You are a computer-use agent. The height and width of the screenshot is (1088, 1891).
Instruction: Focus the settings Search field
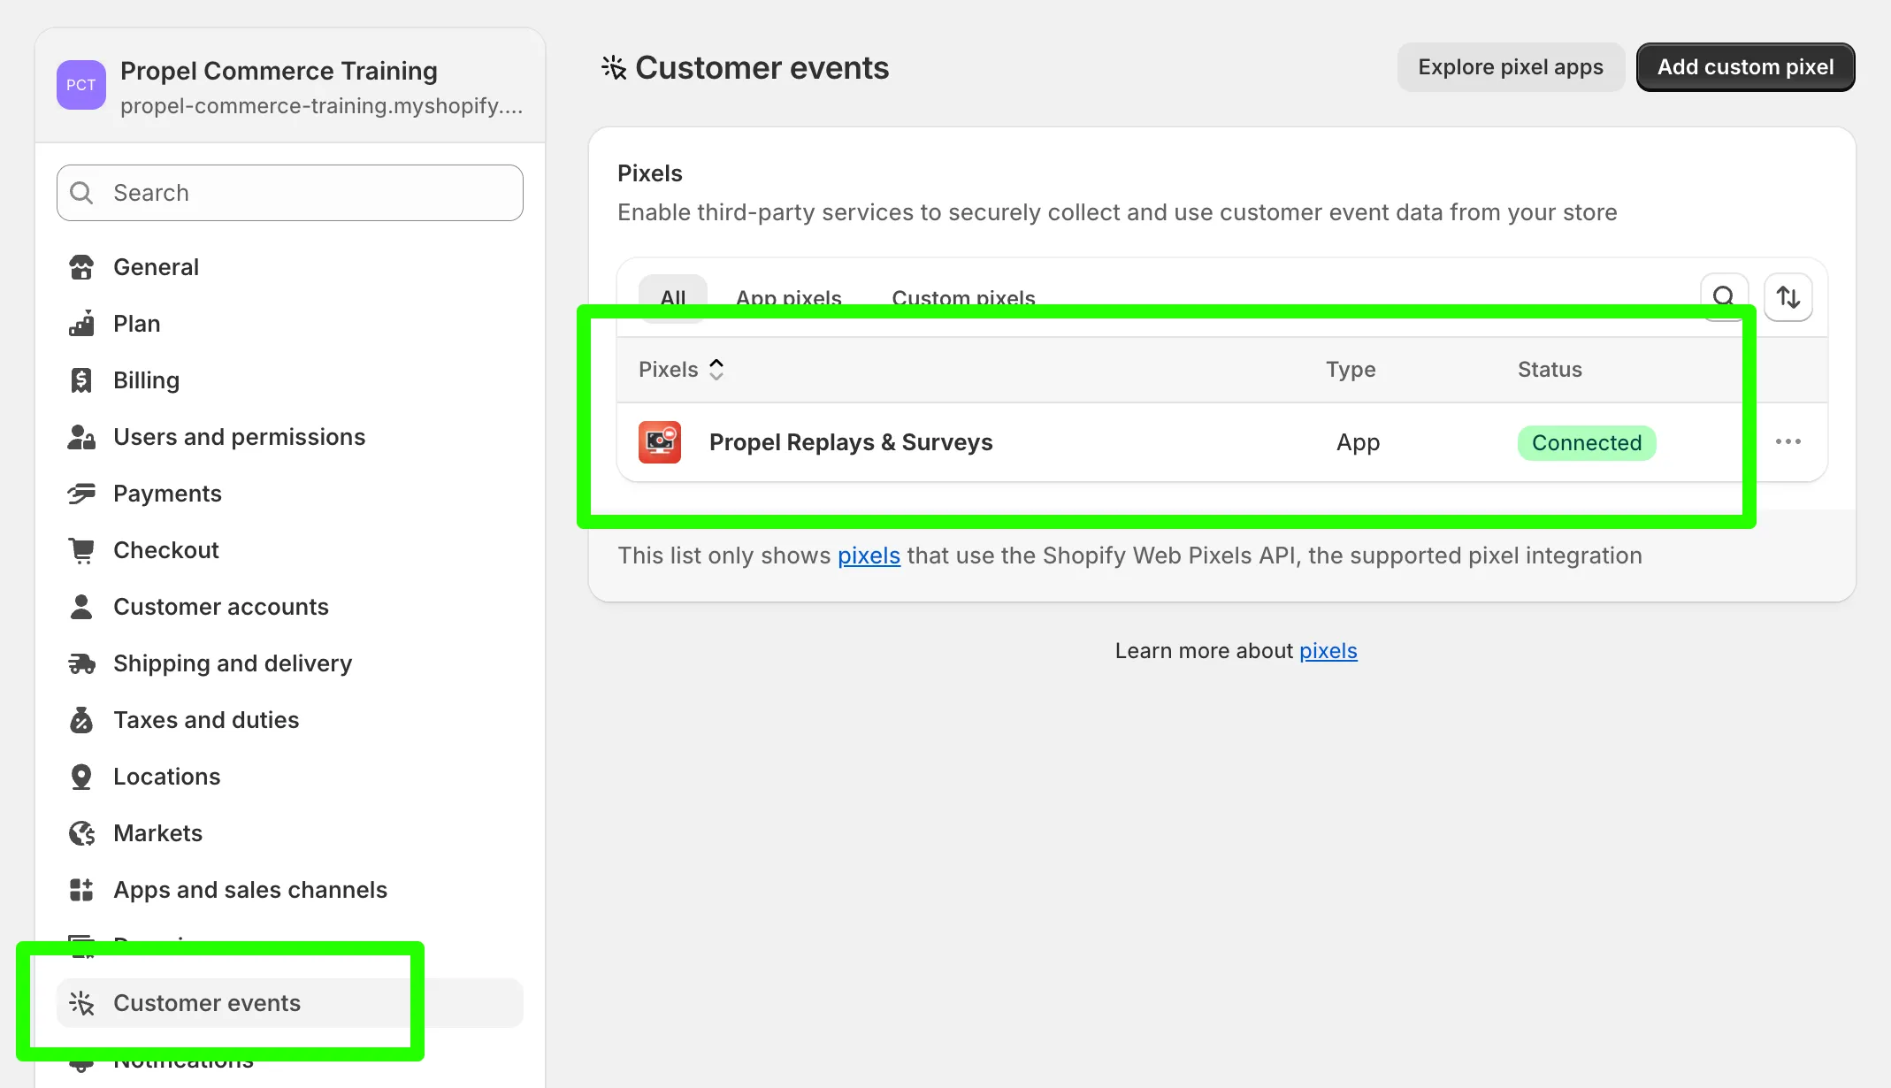290,193
